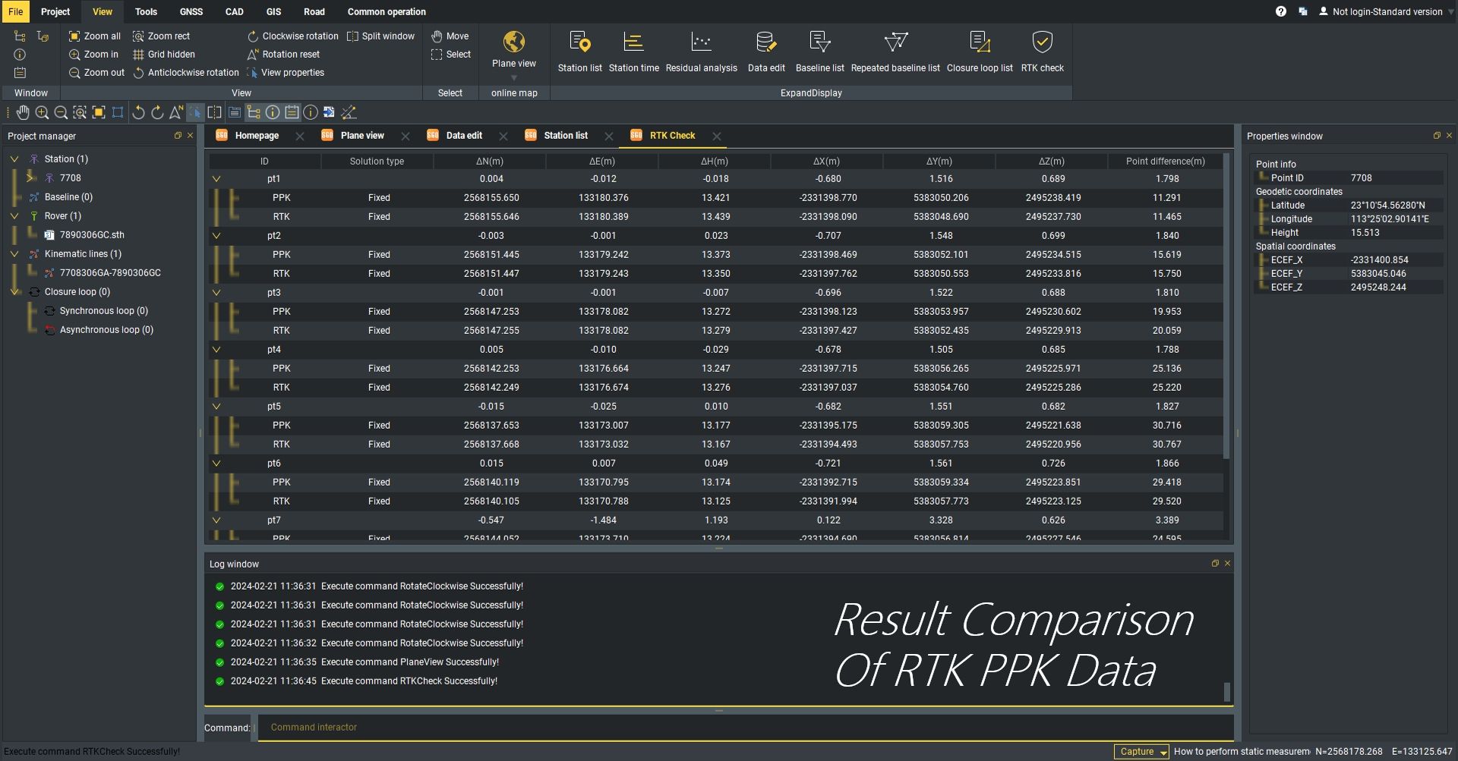This screenshot has height=761, width=1458.
Task: Click Split window in ribbon
Action: click(x=381, y=36)
